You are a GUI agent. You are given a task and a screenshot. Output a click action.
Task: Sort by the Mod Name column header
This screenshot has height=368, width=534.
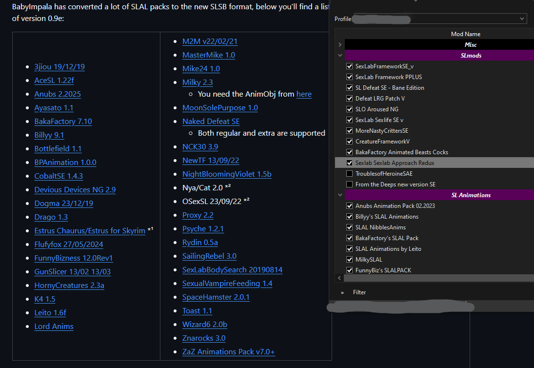(x=465, y=34)
